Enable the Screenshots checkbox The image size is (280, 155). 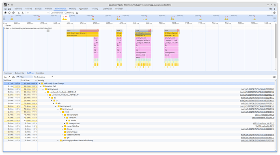[x=52, y=13]
